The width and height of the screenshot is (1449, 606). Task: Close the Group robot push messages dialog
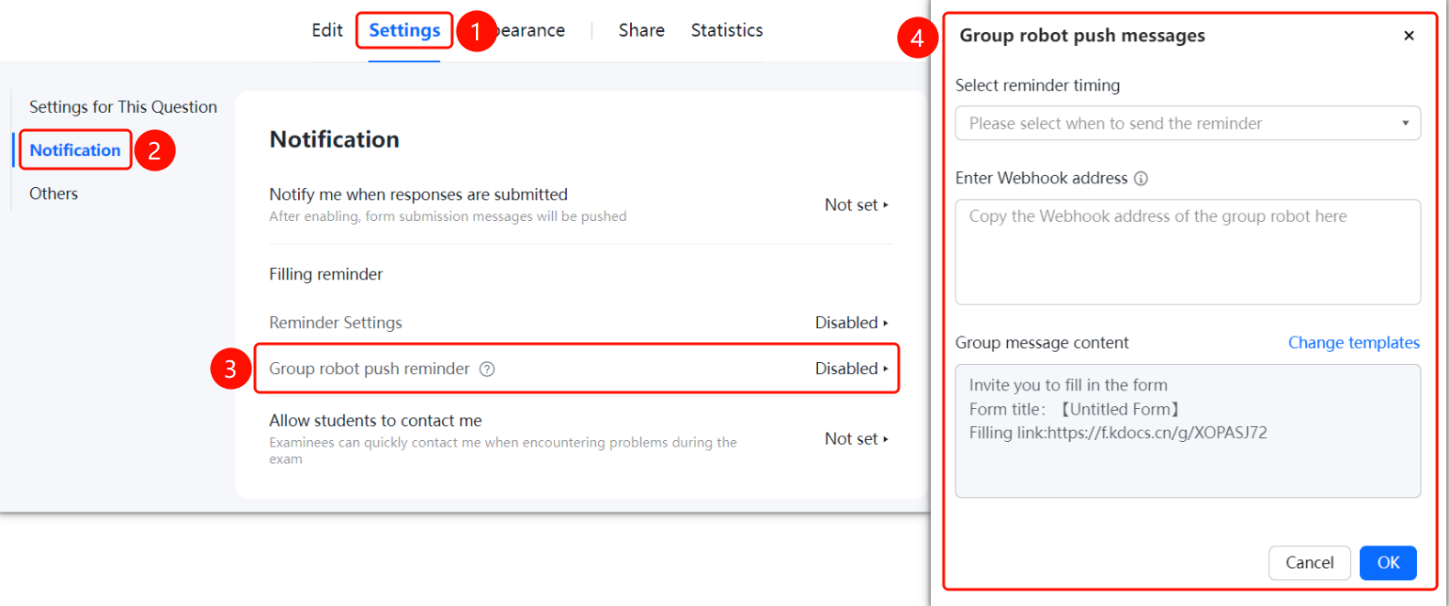tap(1409, 36)
